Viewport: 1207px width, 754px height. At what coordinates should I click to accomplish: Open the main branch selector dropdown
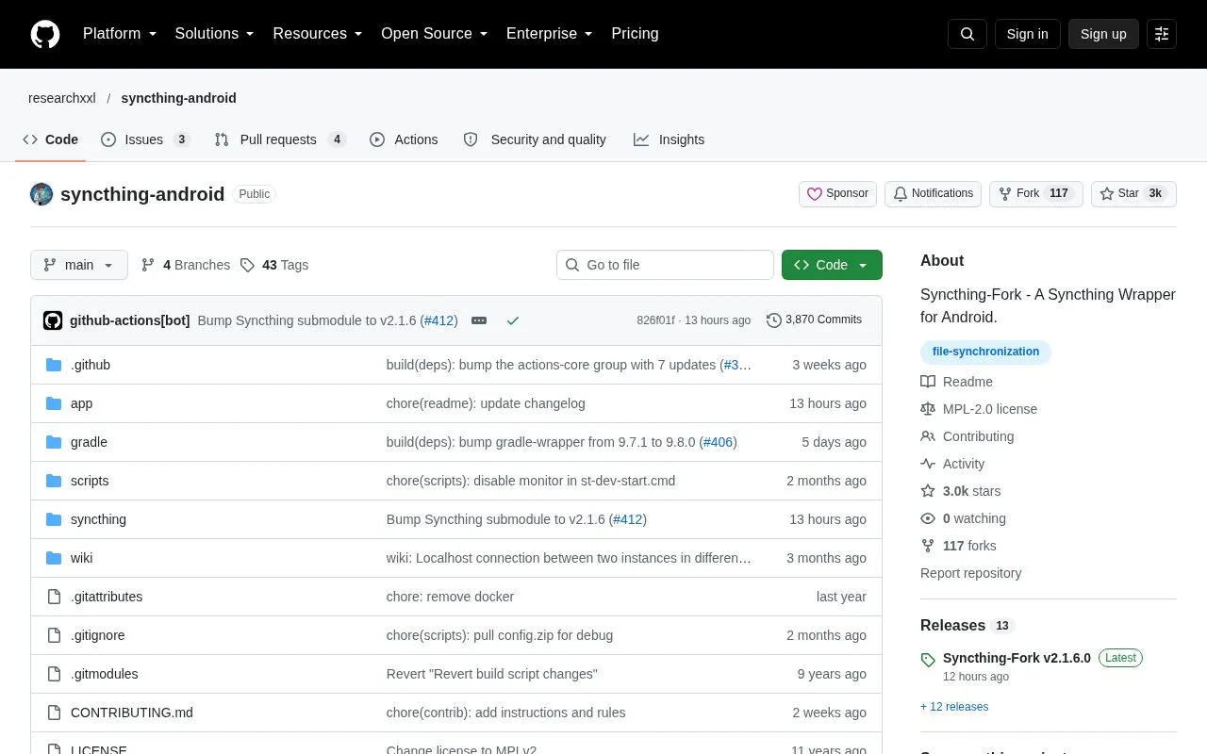point(78,265)
